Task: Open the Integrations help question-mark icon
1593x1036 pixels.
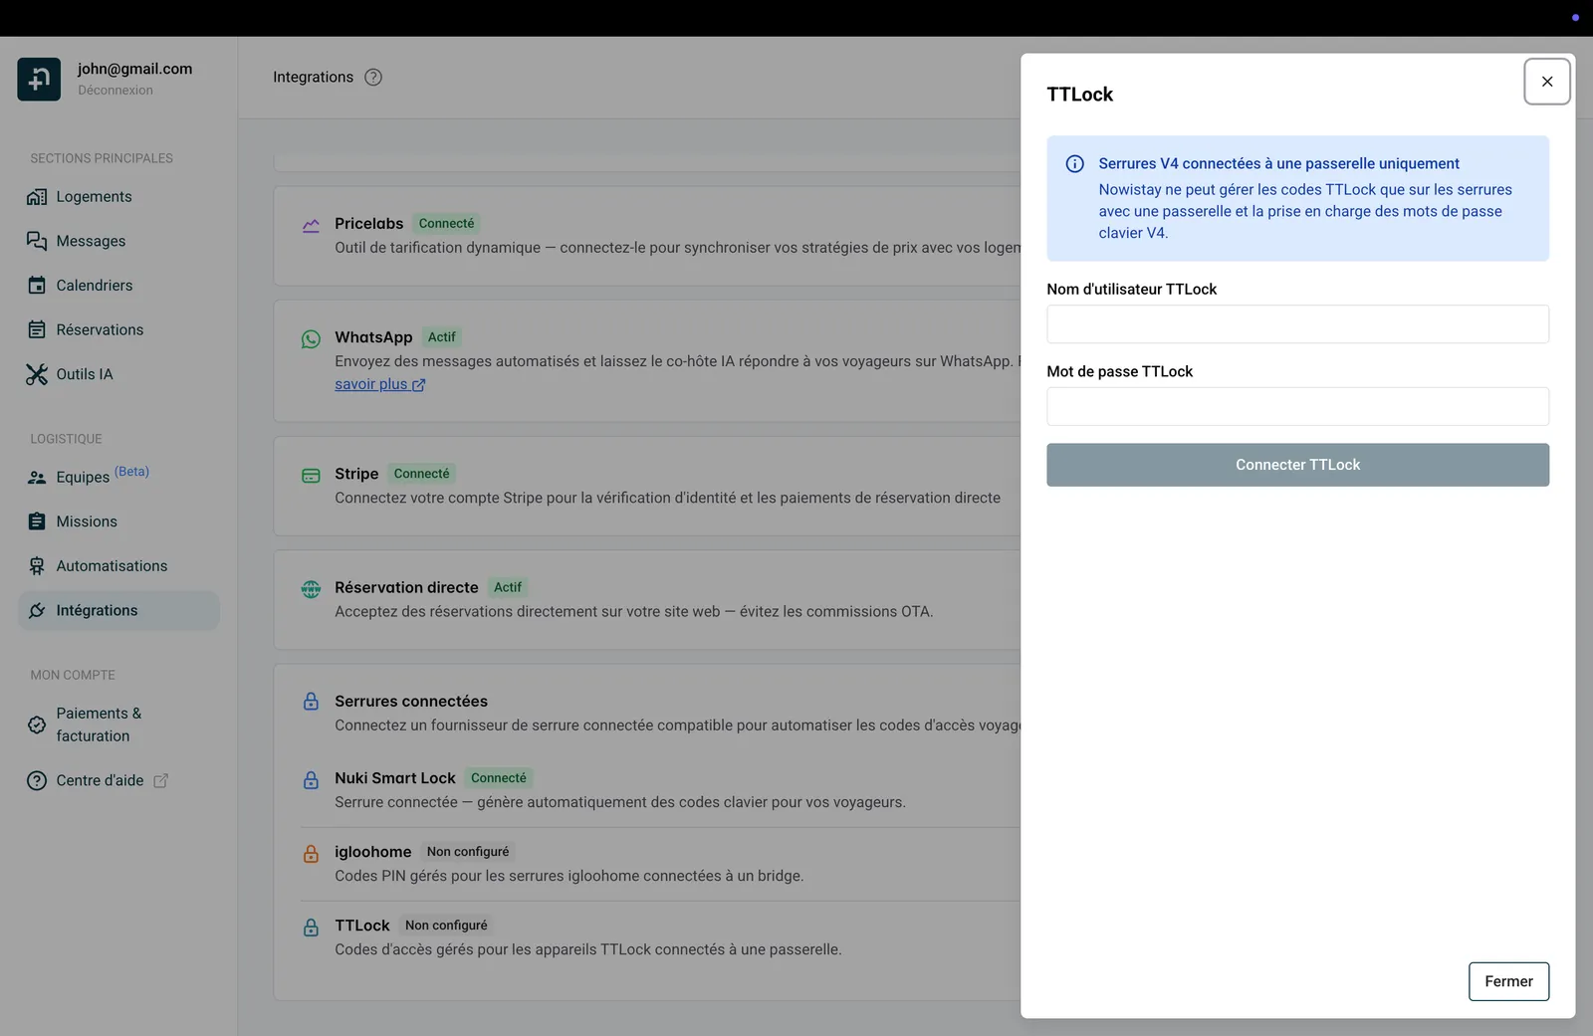Action: [x=373, y=78]
